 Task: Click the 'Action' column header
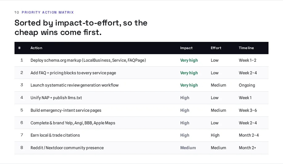point(36,48)
